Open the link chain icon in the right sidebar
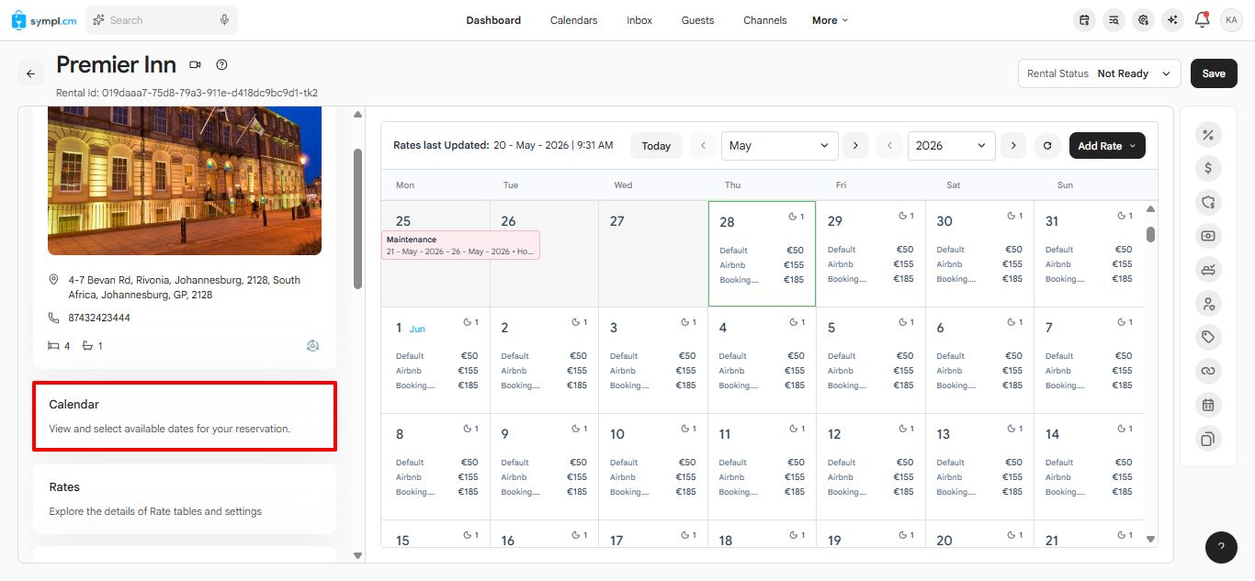This screenshot has width=1255, height=581. [x=1208, y=371]
